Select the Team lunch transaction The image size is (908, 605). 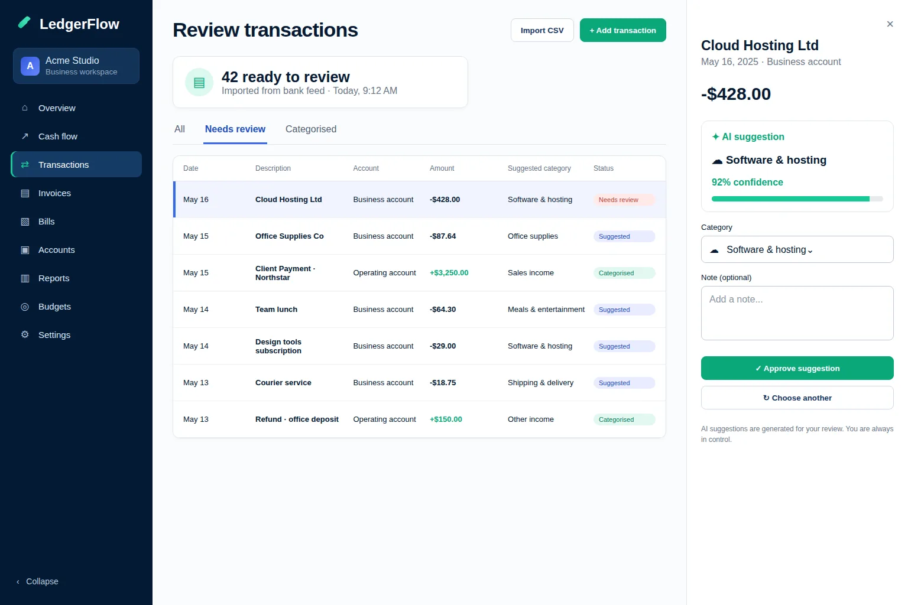[x=419, y=310]
